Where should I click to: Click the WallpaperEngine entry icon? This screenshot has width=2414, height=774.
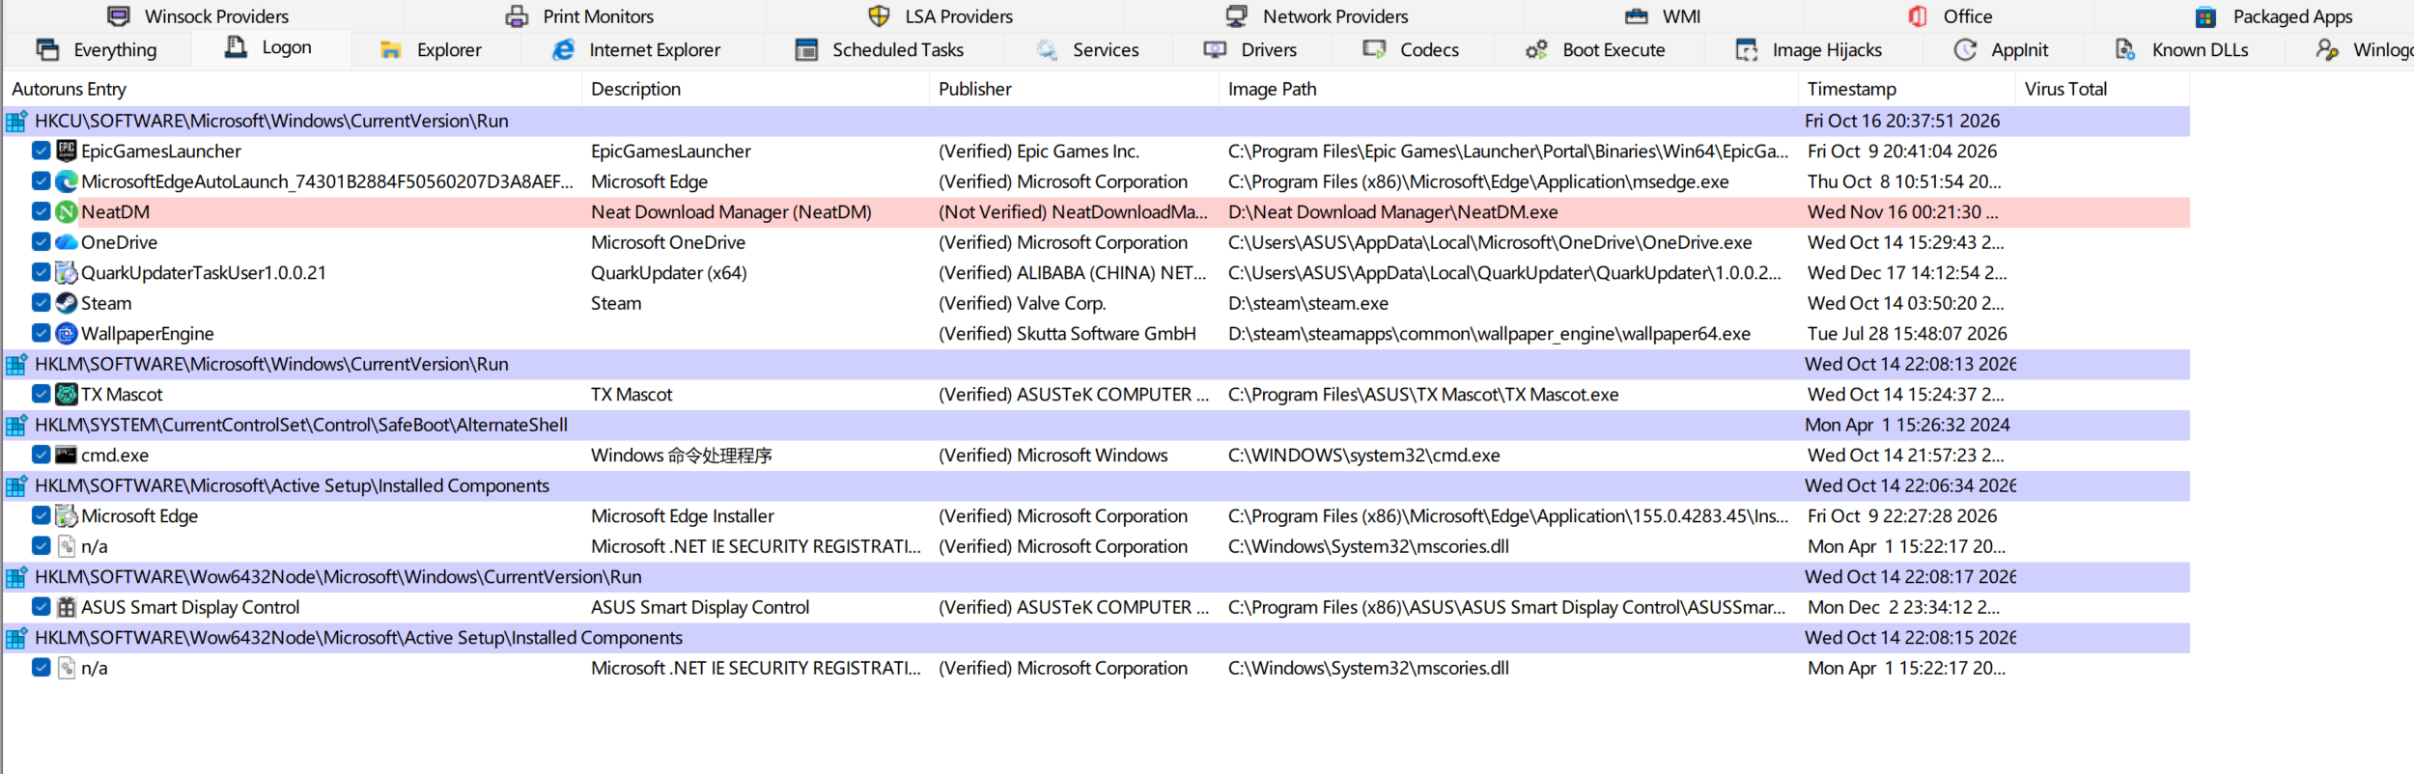pyautogui.click(x=67, y=333)
